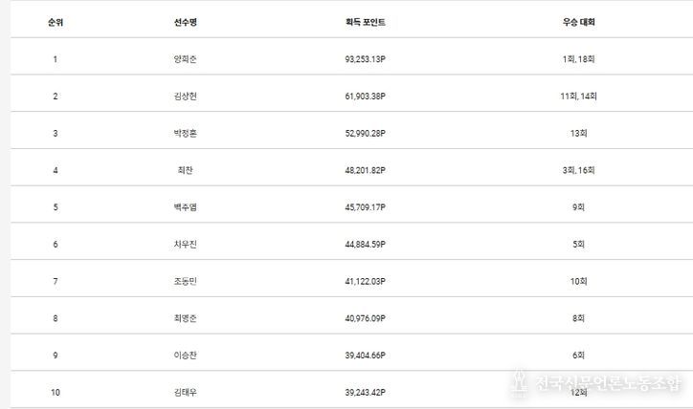The width and height of the screenshot is (693, 409).
Task: Click the 48,201.82P points value
Action: click(365, 170)
